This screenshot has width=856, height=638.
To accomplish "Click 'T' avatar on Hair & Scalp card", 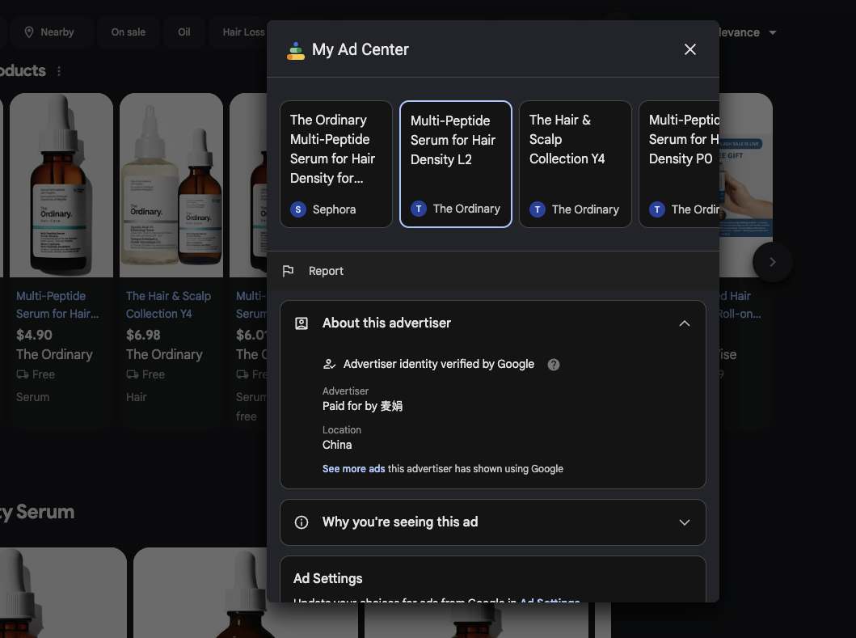I will pos(538,209).
